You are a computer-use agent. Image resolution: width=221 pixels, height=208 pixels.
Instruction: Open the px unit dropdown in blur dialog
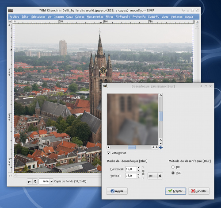coord(155,176)
